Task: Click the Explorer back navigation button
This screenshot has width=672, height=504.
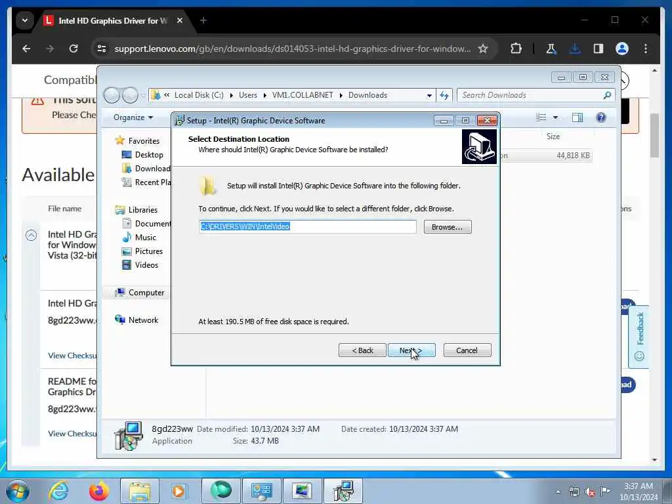Action: click(112, 95)
